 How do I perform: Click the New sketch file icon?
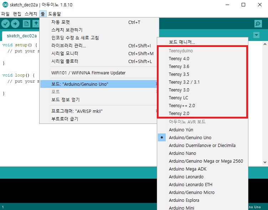tap(26, 24)
